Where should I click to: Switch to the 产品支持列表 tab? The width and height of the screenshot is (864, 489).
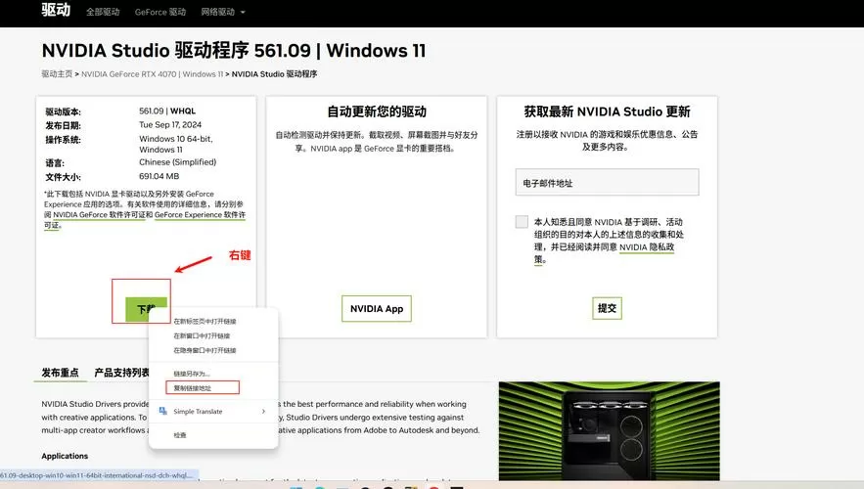[x=121, y=373]
